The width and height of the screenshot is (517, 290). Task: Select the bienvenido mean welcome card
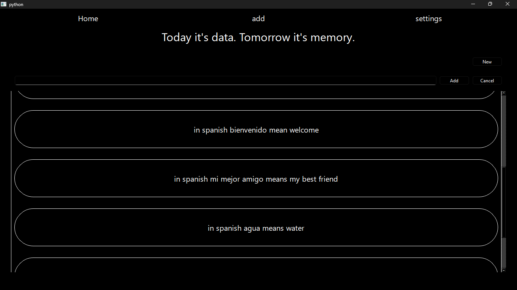click(256, 129)
